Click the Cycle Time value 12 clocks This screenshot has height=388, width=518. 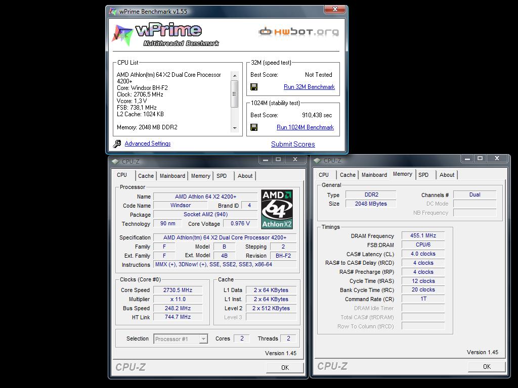423,281
